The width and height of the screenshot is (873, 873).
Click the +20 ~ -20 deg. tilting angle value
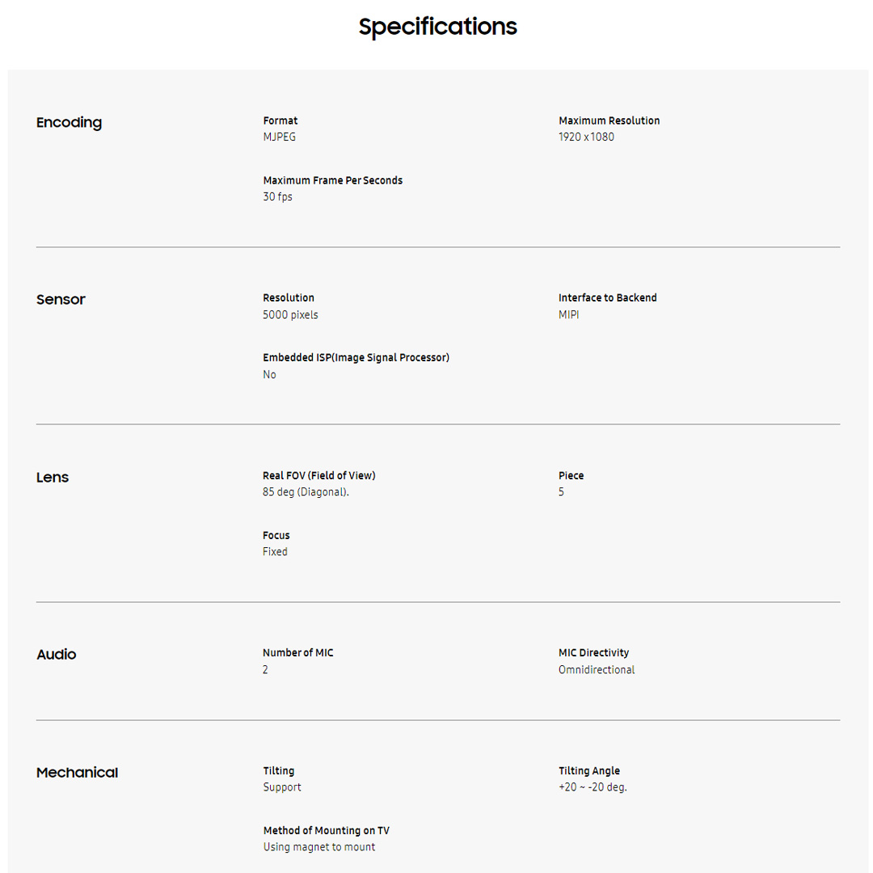pyautogui.click(x=593, y=787)
